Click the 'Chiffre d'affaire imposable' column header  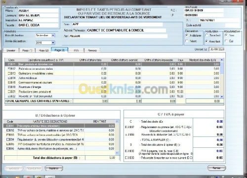159,60
